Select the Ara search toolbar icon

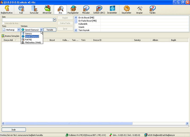point(60,9)
